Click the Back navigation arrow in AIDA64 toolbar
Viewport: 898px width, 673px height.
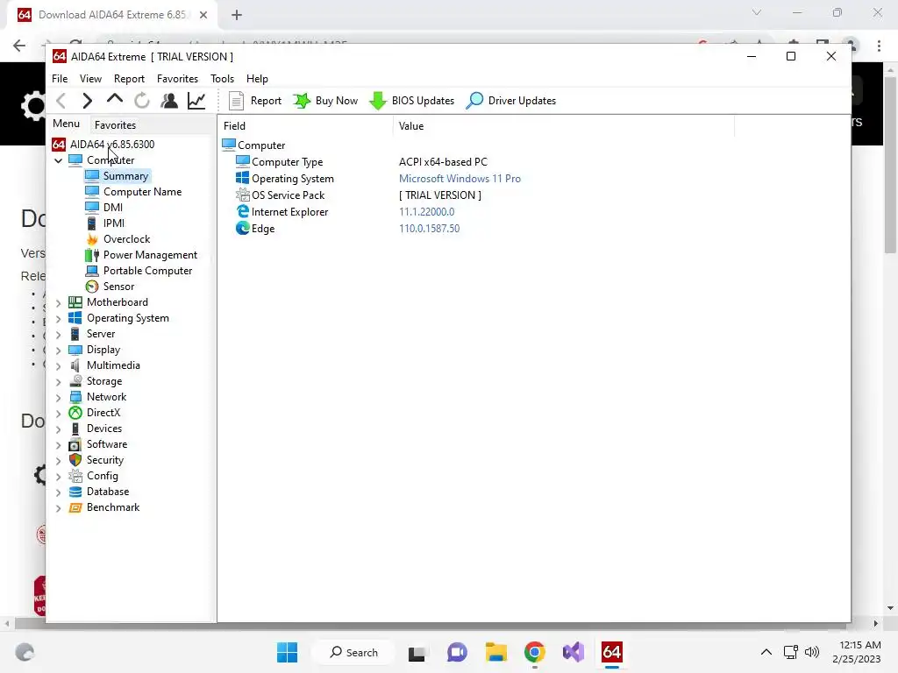[x=61, y=101]
